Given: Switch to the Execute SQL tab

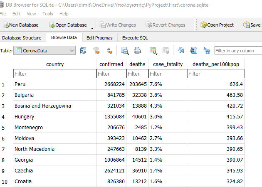Looking at the screenshot, I should (x=135, y=38).
